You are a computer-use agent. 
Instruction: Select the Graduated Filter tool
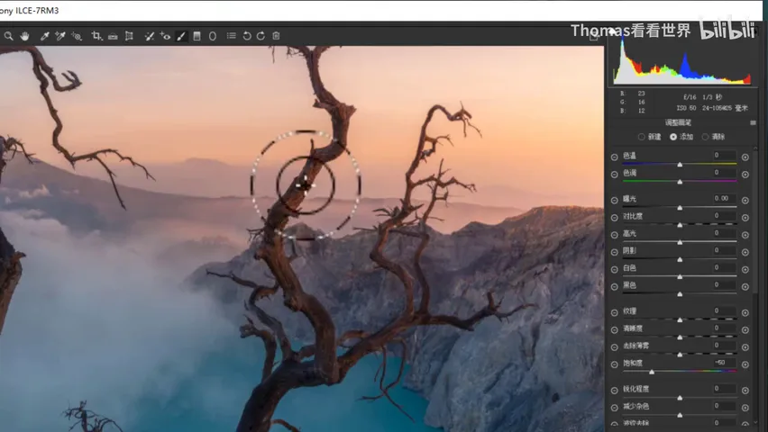[197, 36]
